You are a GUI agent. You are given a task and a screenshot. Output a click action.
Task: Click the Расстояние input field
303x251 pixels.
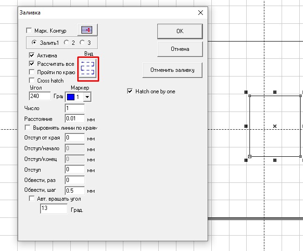[x=74, y=119]
